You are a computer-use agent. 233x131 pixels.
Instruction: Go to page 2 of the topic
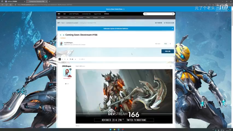(x=62, y=59)
